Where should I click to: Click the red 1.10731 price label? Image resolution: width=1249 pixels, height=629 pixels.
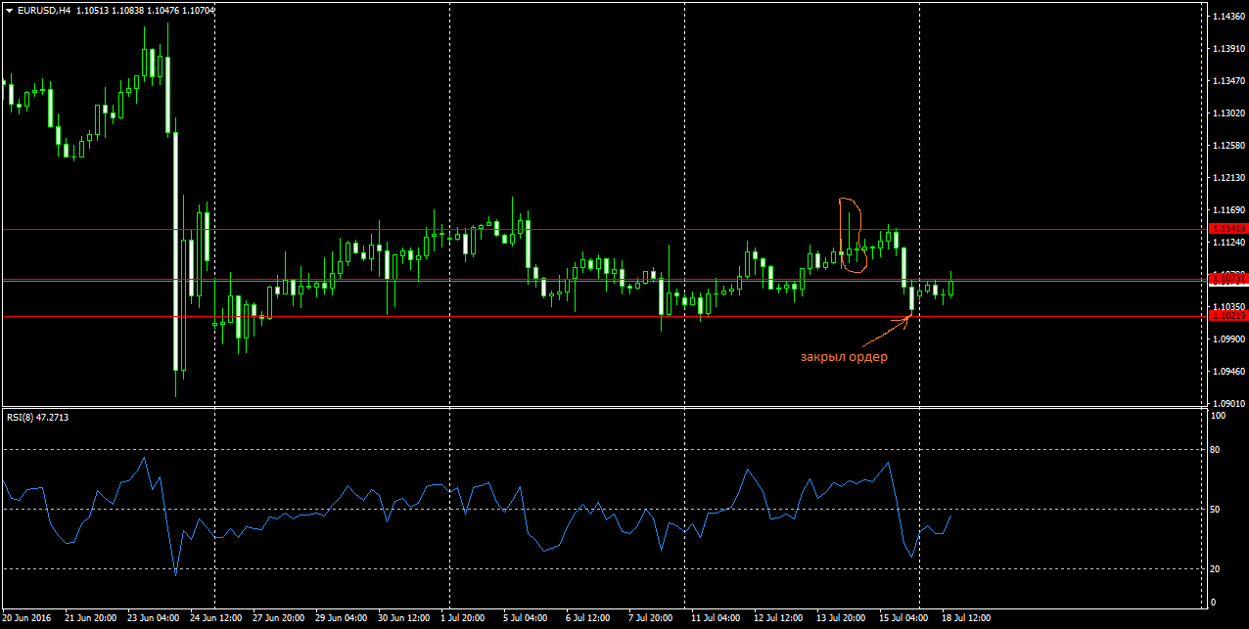click(1228, 280)
